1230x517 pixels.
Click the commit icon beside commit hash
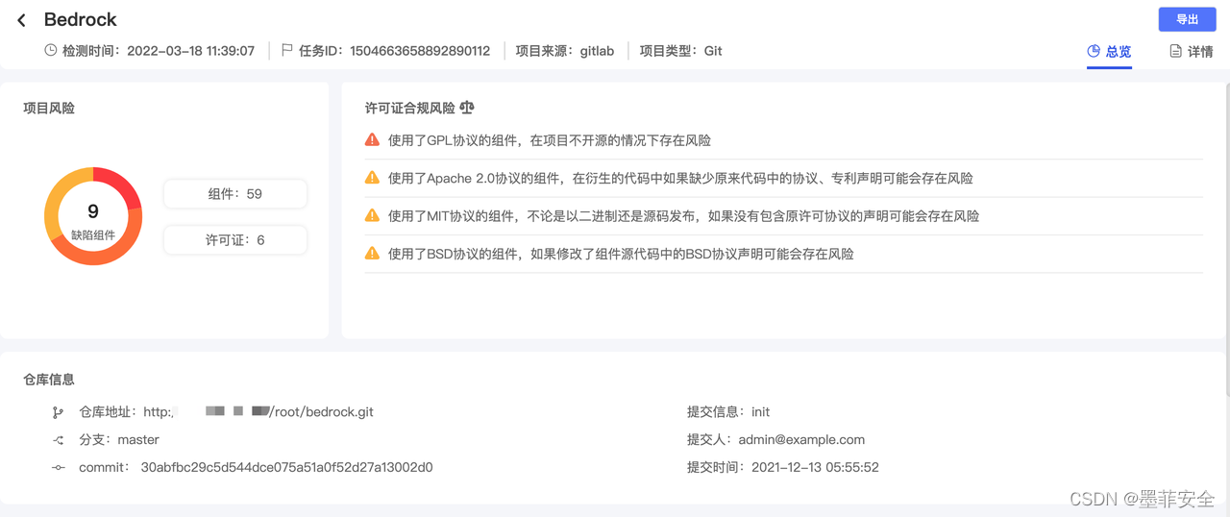pyautogui.click(x=58, y=468)
